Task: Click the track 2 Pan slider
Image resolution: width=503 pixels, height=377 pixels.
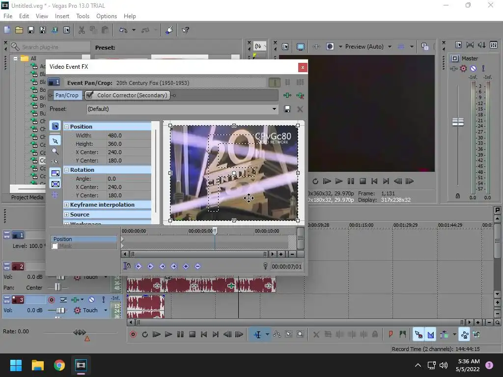Action: (57, 287)
